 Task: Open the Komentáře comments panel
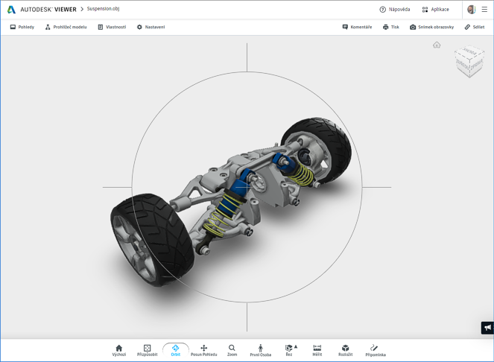[x=357, y=27]
